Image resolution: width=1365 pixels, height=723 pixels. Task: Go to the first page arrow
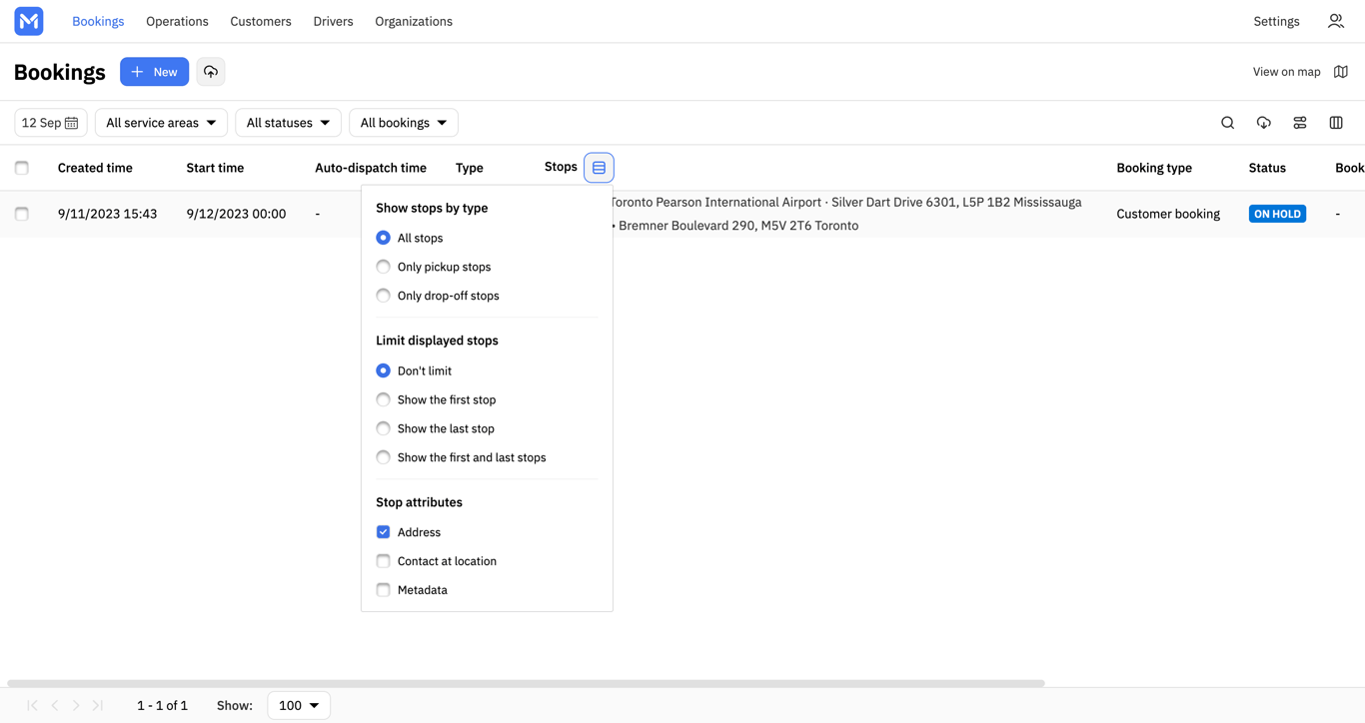33,705
